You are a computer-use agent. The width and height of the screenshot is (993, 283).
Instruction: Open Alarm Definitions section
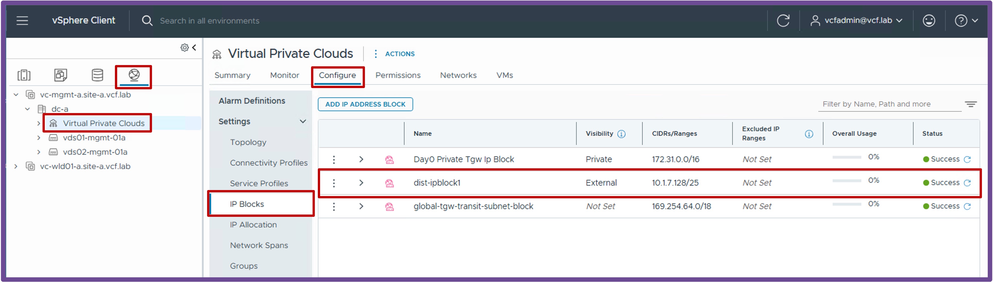pos(252,101)
